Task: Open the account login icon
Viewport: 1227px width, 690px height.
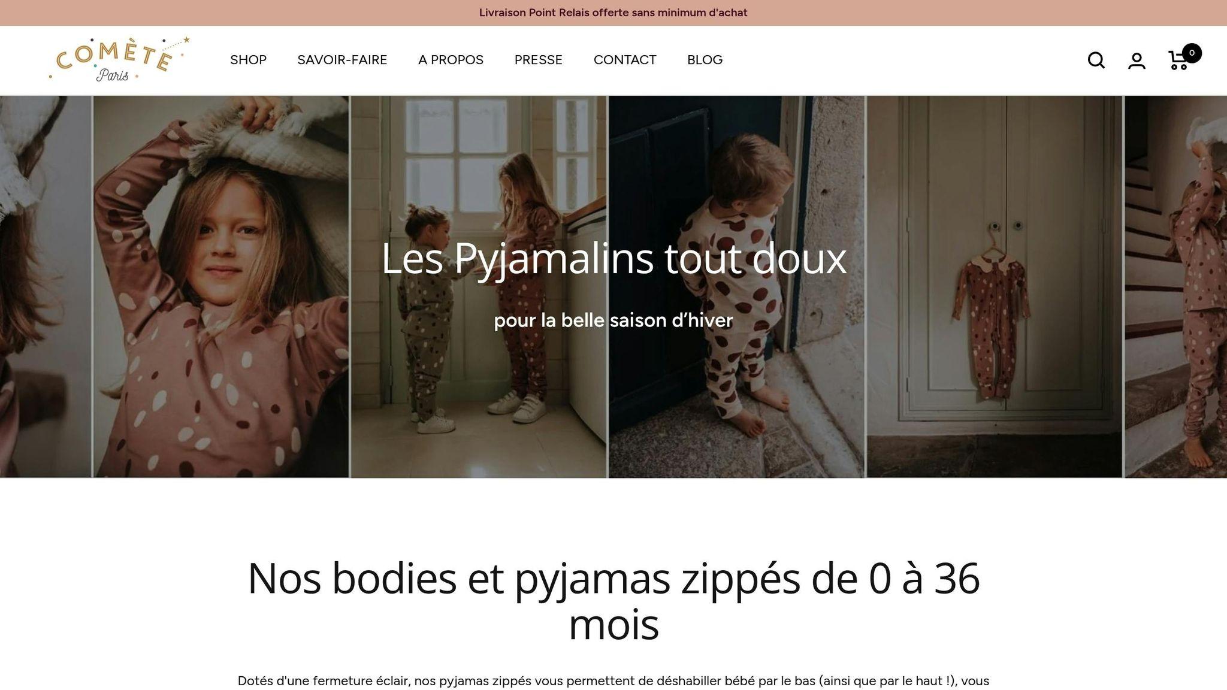Action: click(x=1137, y=60)
